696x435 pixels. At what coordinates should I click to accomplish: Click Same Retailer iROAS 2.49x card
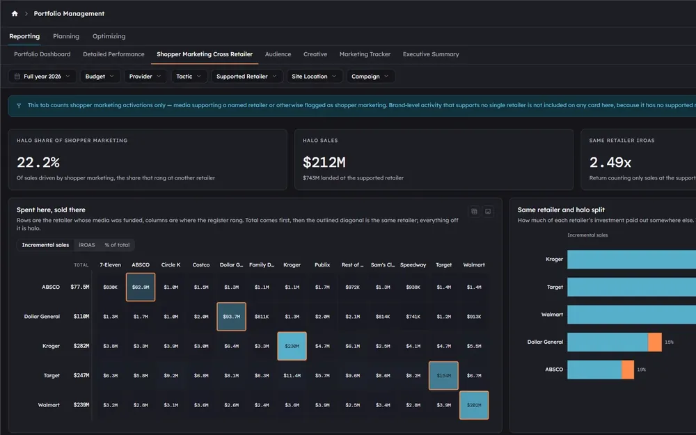pos(638,160)
